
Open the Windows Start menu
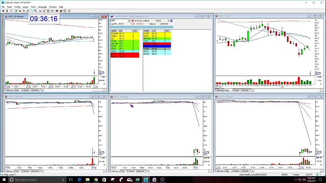(4, 180)
